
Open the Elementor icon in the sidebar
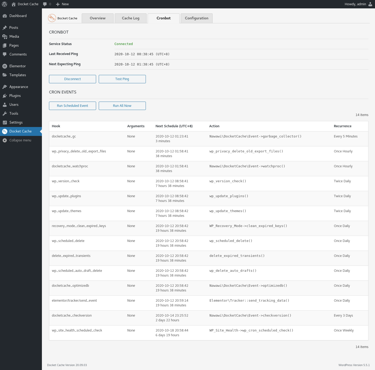(x=5, y=66)
